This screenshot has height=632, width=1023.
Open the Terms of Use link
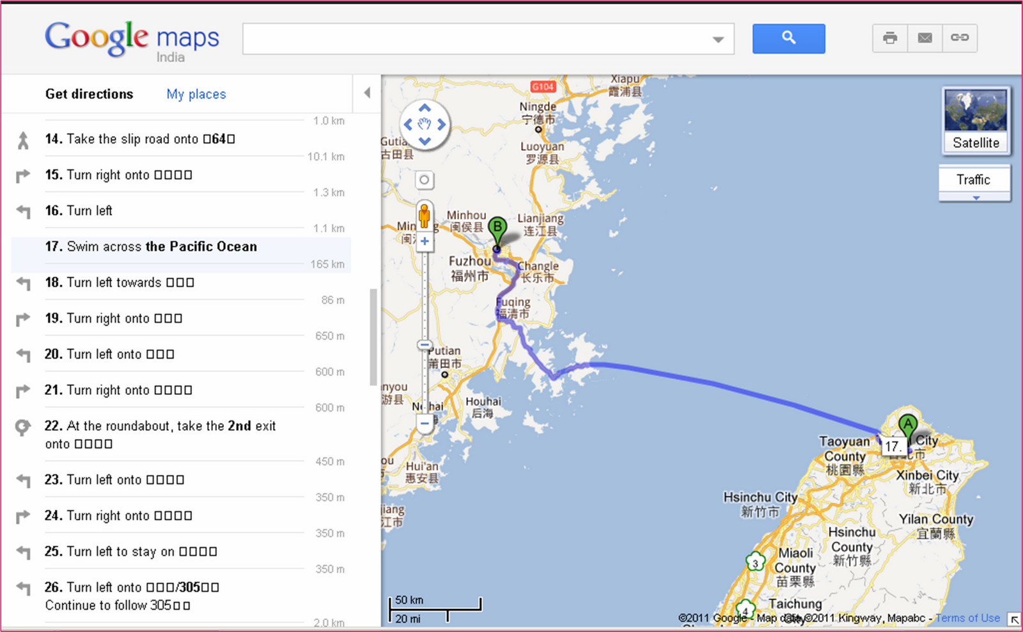click(x=967, y=618)
